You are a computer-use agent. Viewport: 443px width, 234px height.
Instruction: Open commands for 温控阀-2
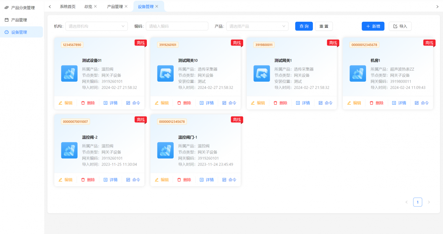[133, 180]
